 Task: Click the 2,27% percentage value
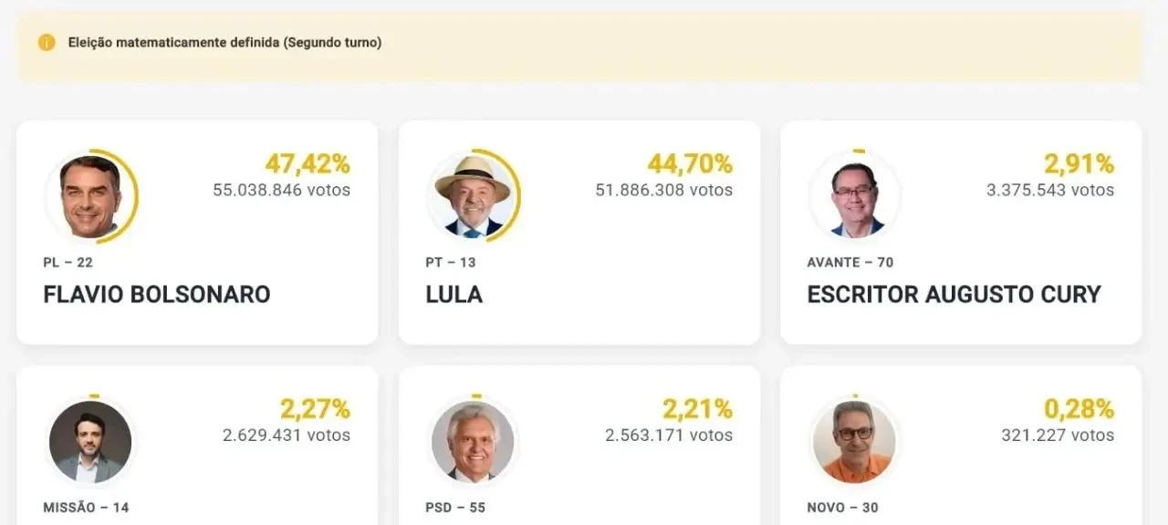[x=315, y=410]
